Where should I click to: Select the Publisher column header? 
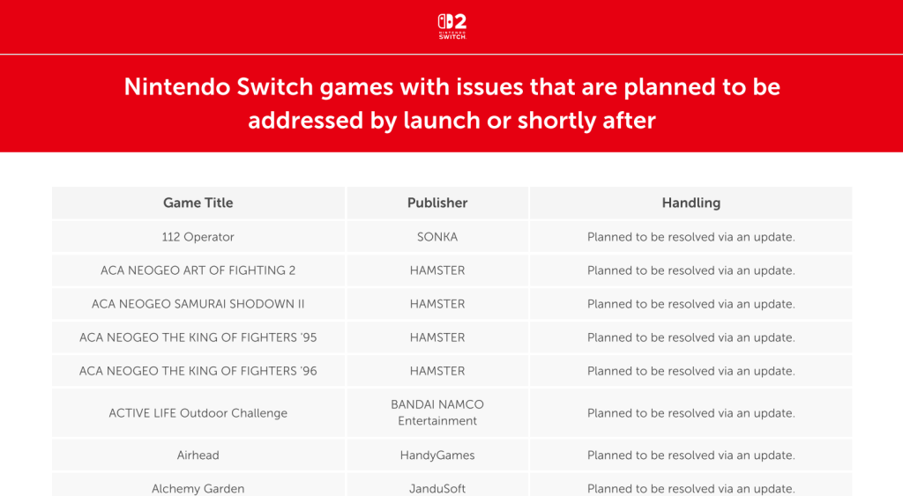click(437, 203)
